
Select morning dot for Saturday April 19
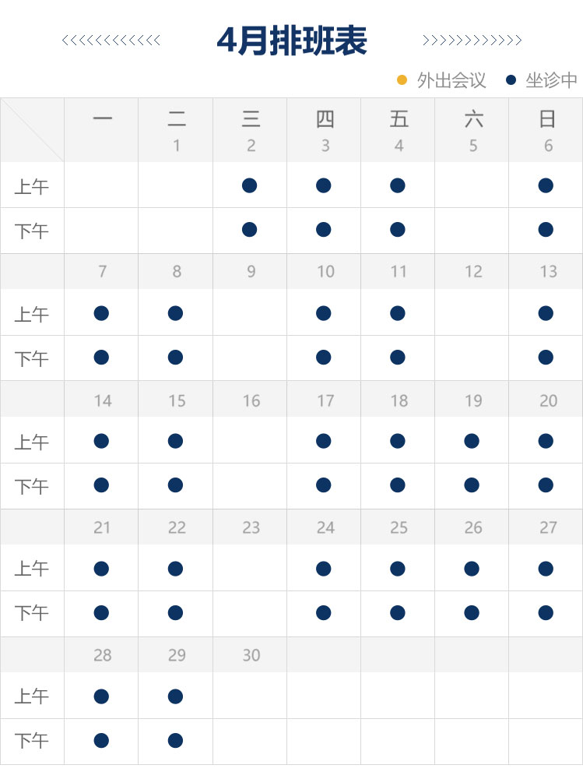(x=472, y=441)
